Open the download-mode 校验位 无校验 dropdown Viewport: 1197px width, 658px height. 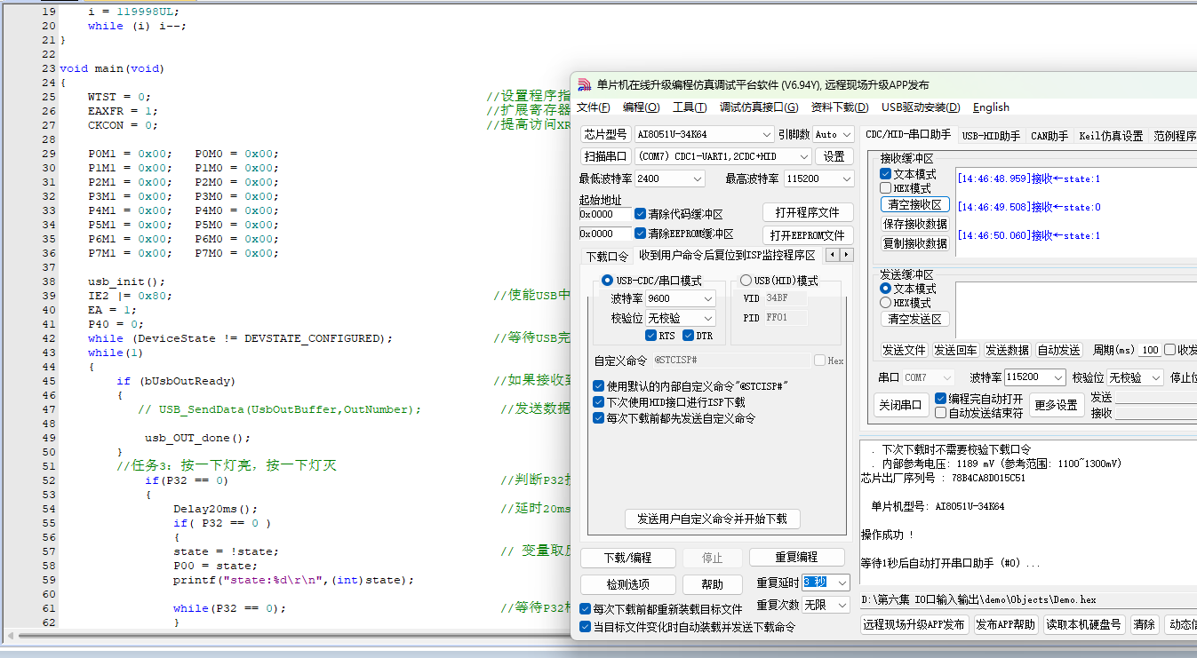pyautogui.click(x=680, y=318)
